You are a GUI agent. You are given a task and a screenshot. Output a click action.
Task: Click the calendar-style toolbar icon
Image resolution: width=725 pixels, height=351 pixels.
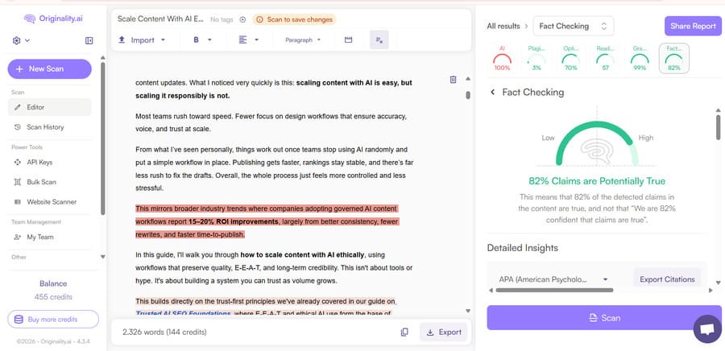349,40
